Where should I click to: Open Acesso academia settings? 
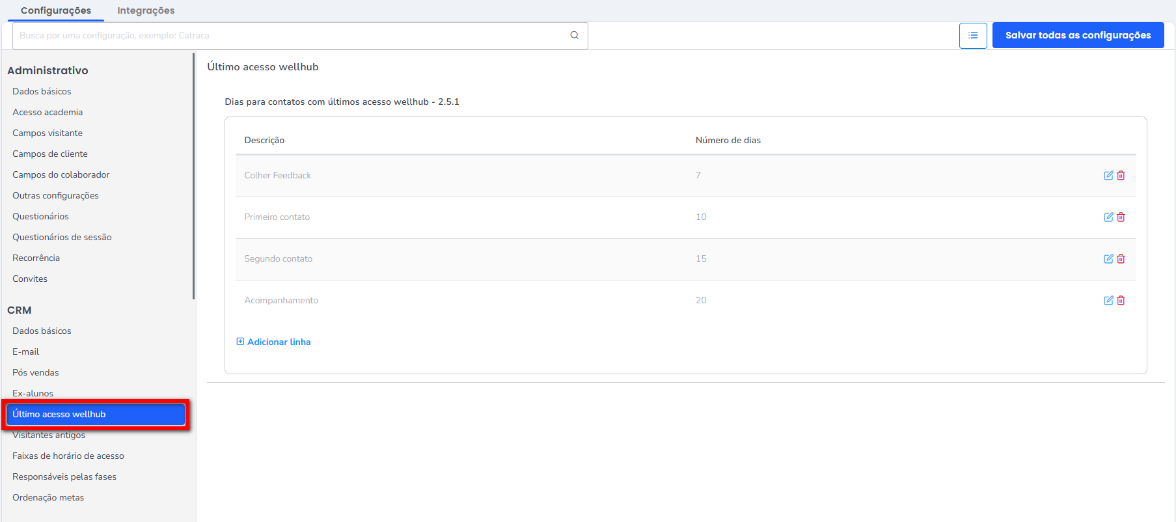[48, 112]
